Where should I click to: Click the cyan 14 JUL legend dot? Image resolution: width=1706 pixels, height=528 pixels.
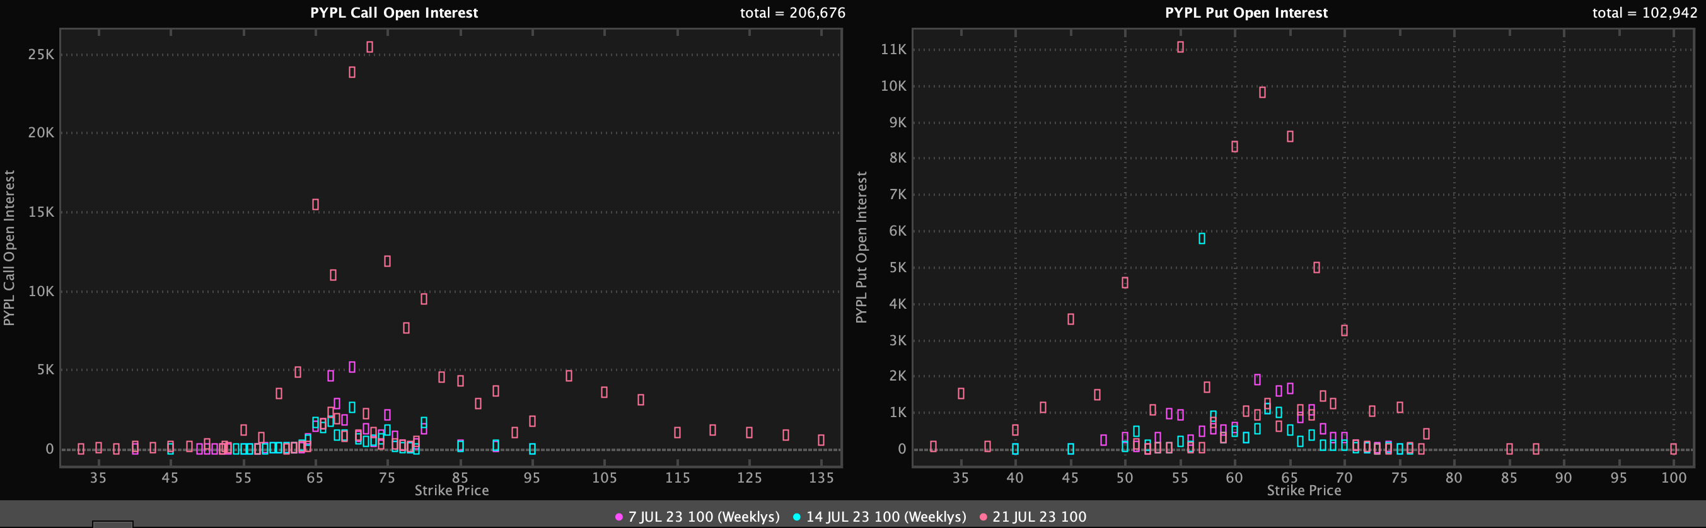coord(796,517)
